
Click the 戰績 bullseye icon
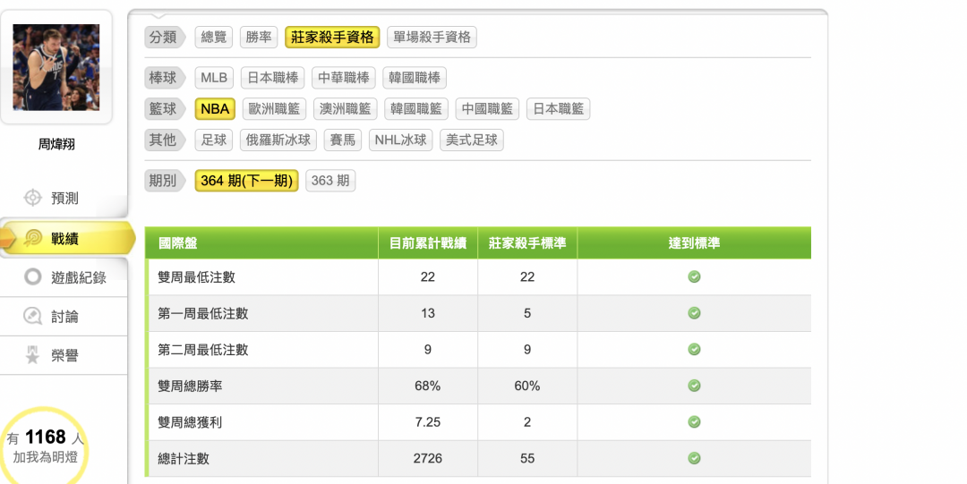coord(33,239)
